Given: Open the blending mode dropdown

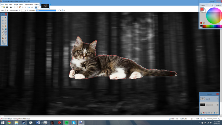Looking at the screenshot, I should (65, 10).
